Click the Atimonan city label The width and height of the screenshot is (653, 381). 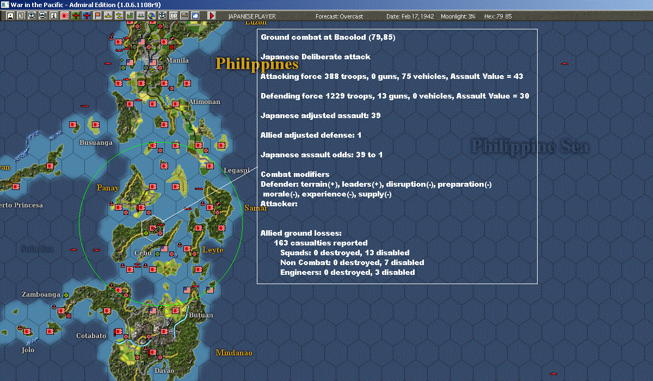205,102
